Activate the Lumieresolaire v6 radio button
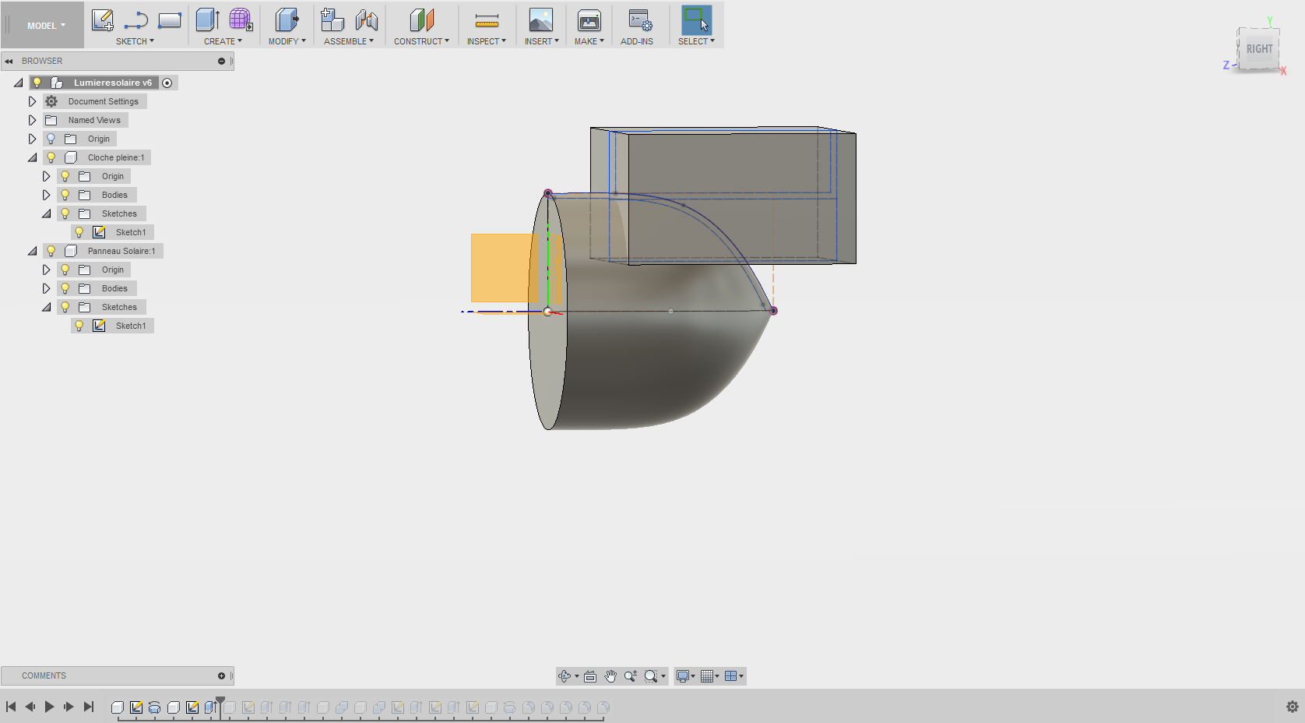Image resolution: width=1305 pixels, height=723 pixels. pyautogui.click(x=167, y=83)
